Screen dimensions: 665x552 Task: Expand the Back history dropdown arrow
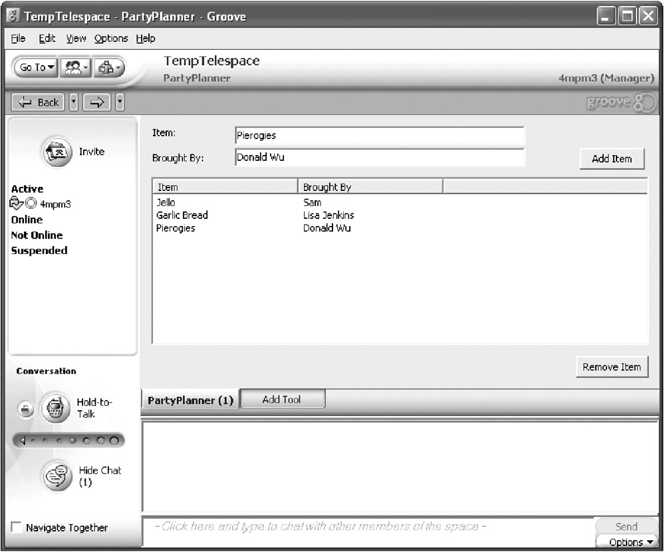pos(74,102)
